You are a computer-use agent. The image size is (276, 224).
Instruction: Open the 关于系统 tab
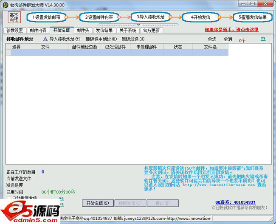pyautogui.click(x=128, y=31)
